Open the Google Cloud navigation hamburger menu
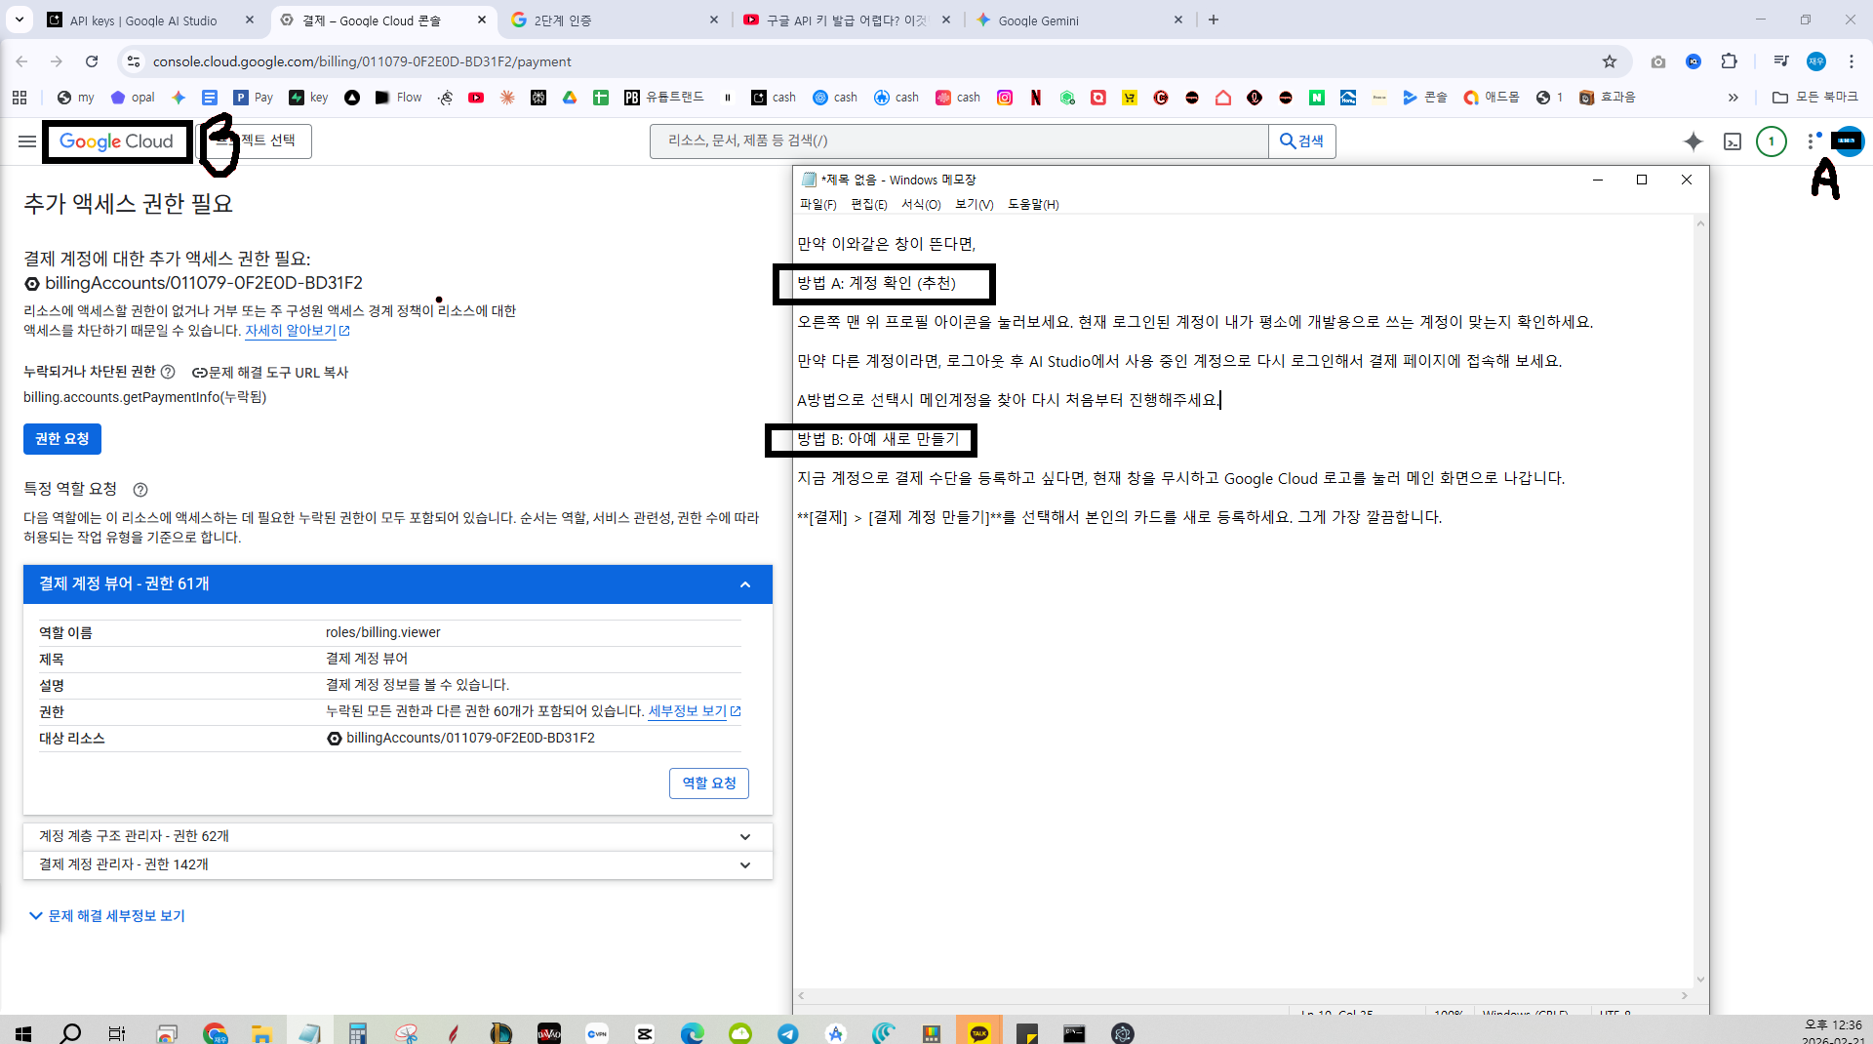1873x1044 pixels. click(27, 141)
